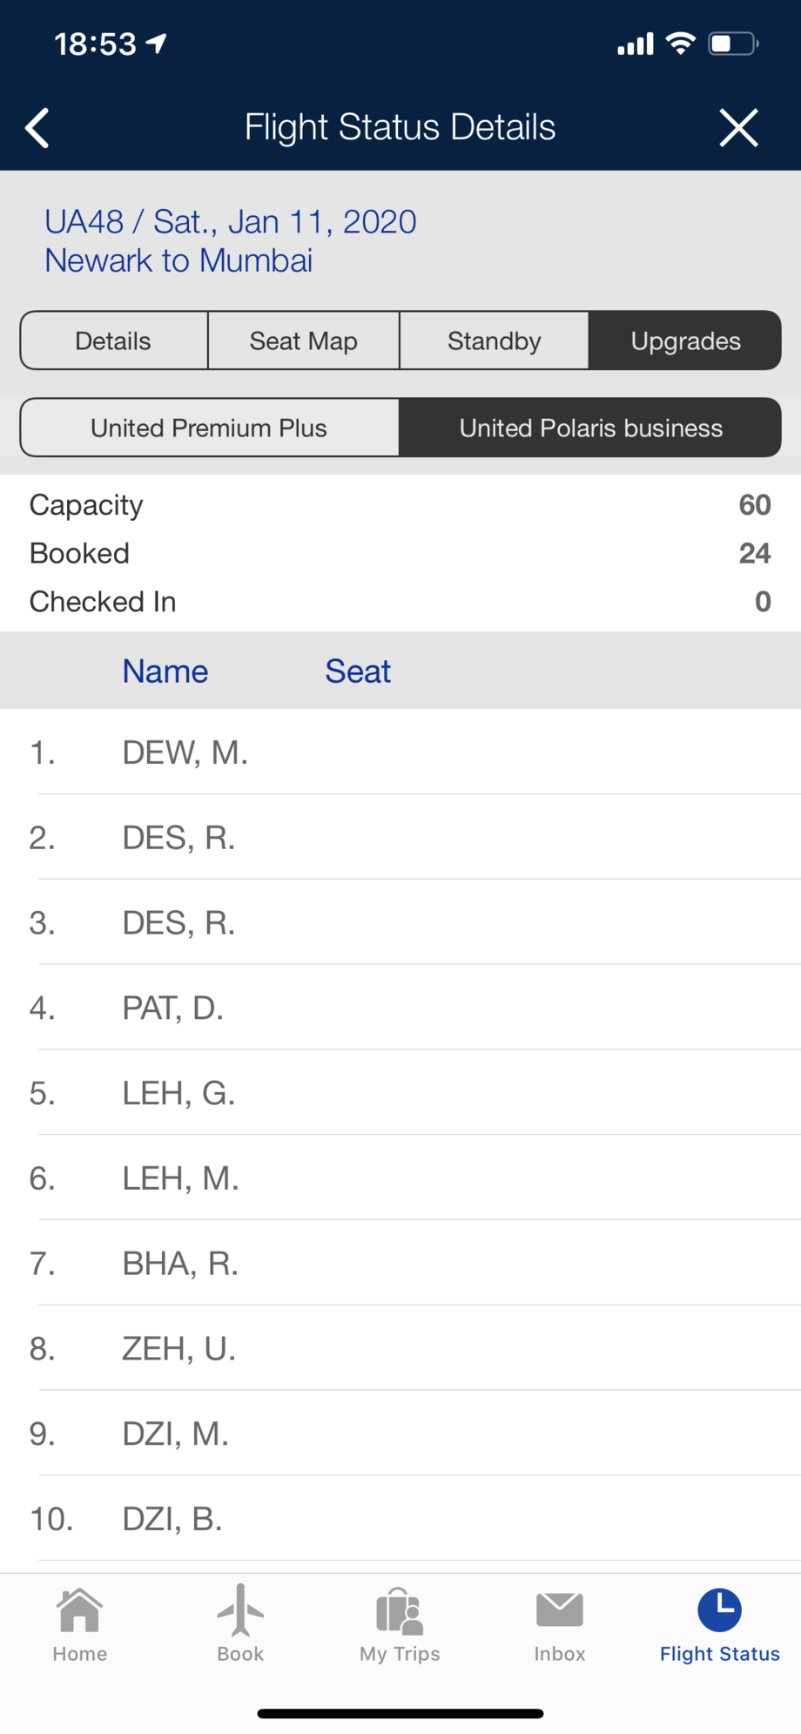
Task: Tap the battery indicator in status bar
Action: (733, 44)
